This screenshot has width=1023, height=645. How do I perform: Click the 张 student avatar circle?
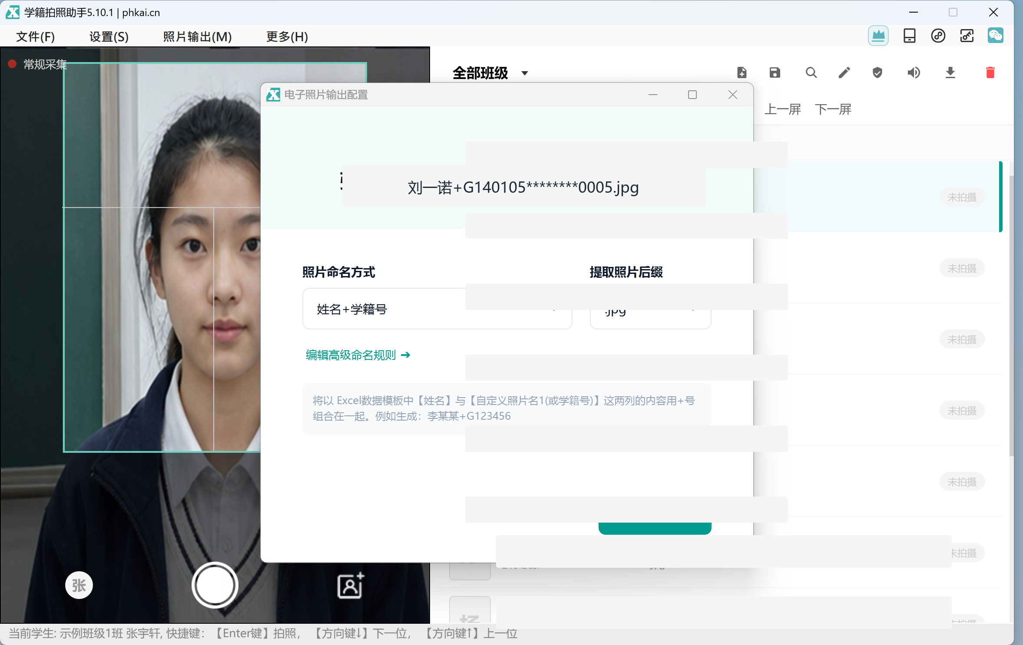tap(79, 586)
